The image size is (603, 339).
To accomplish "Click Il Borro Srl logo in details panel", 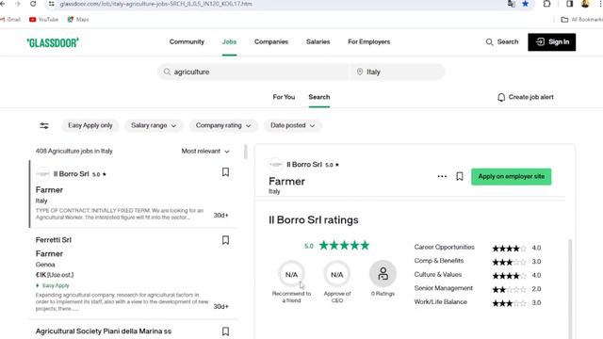I will click(275, 165).
